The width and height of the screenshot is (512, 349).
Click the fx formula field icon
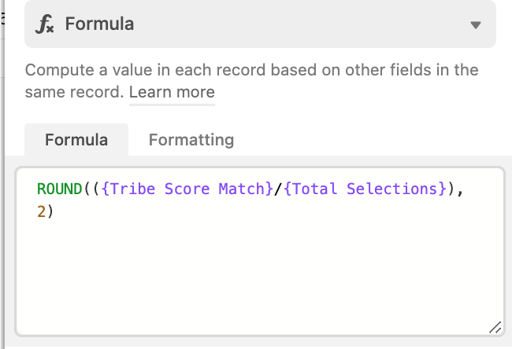tap(44, 24)
